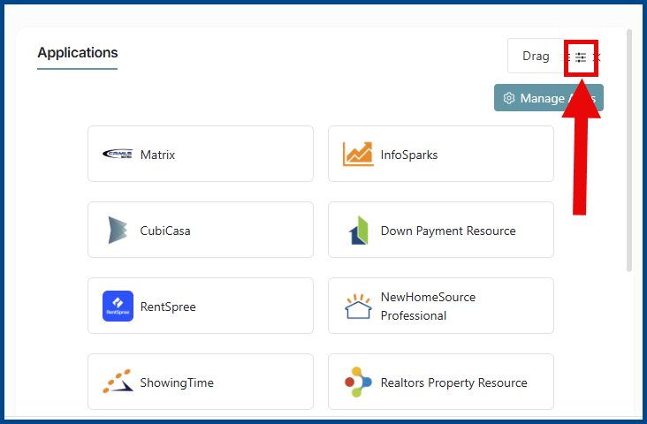Open Manage Apps button

[x=549, y=98]
